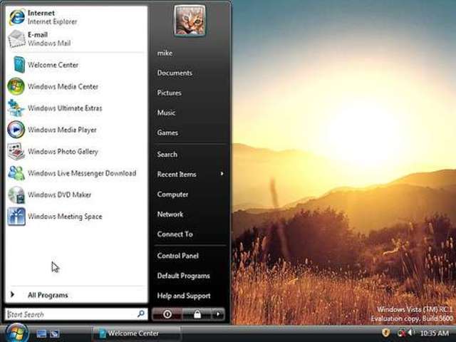The width and height of the screenshot is (456, 342).
Task: Click the Welcome Center icon
Action: (x=19, y=65)
